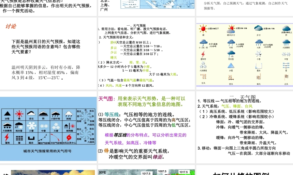Open the 天气图 definition slide

146,127
